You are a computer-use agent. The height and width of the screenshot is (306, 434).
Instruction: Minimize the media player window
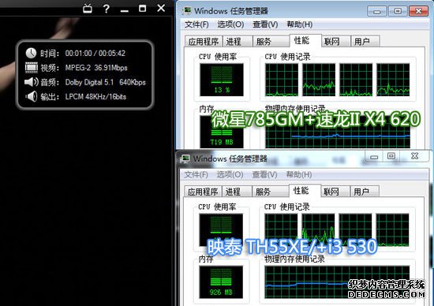coord(125,11)
